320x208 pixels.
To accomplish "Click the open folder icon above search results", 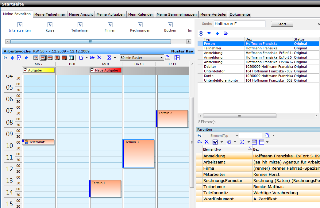I will click(x=226, y=33).
